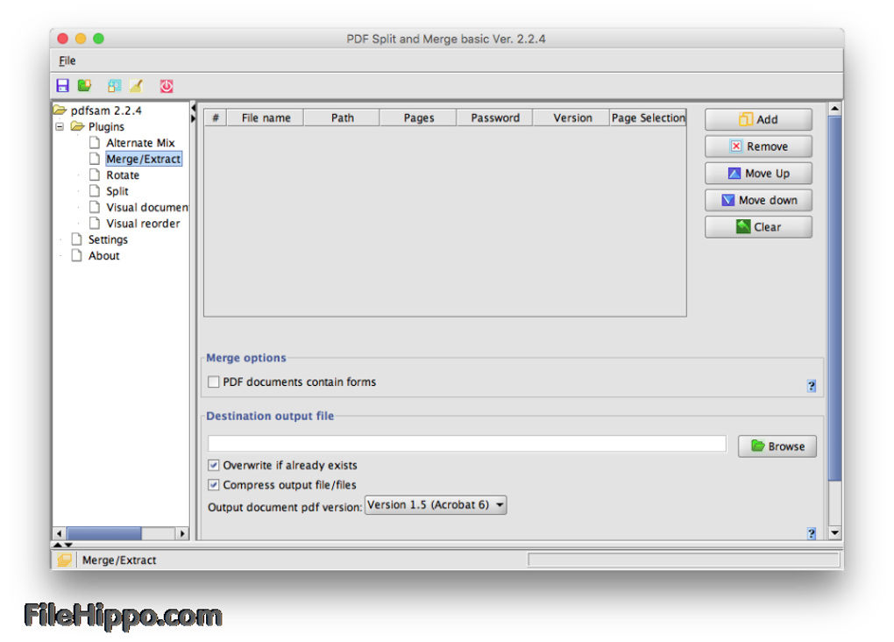Click the destination output file path field
The image size is (894, 642).
(x=467, y=444)
